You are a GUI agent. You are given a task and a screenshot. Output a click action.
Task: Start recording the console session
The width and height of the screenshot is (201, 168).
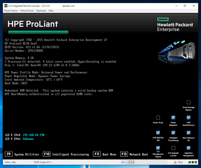click(133, 162)
